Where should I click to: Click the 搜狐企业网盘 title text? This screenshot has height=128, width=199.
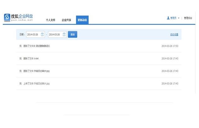tap(22, 16)
